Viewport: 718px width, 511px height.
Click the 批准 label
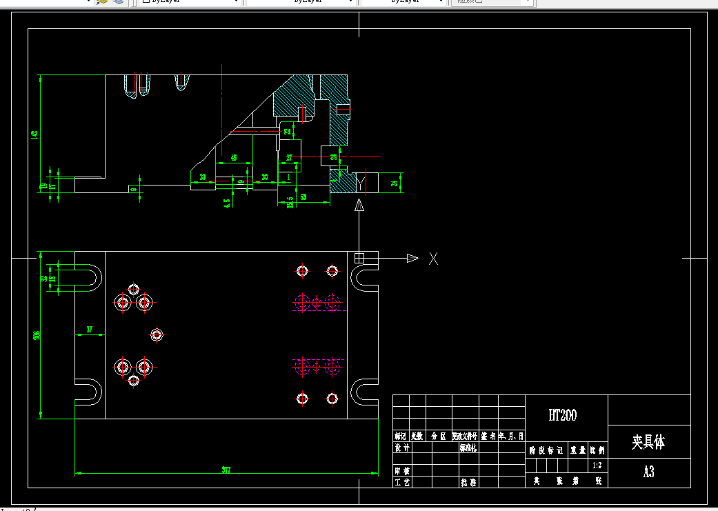click(468, 482)
